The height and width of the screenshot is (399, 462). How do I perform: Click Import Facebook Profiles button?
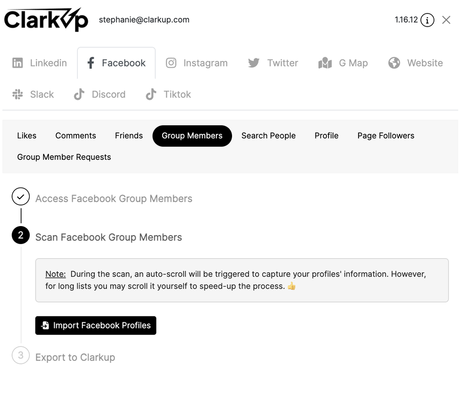[95, 325]
